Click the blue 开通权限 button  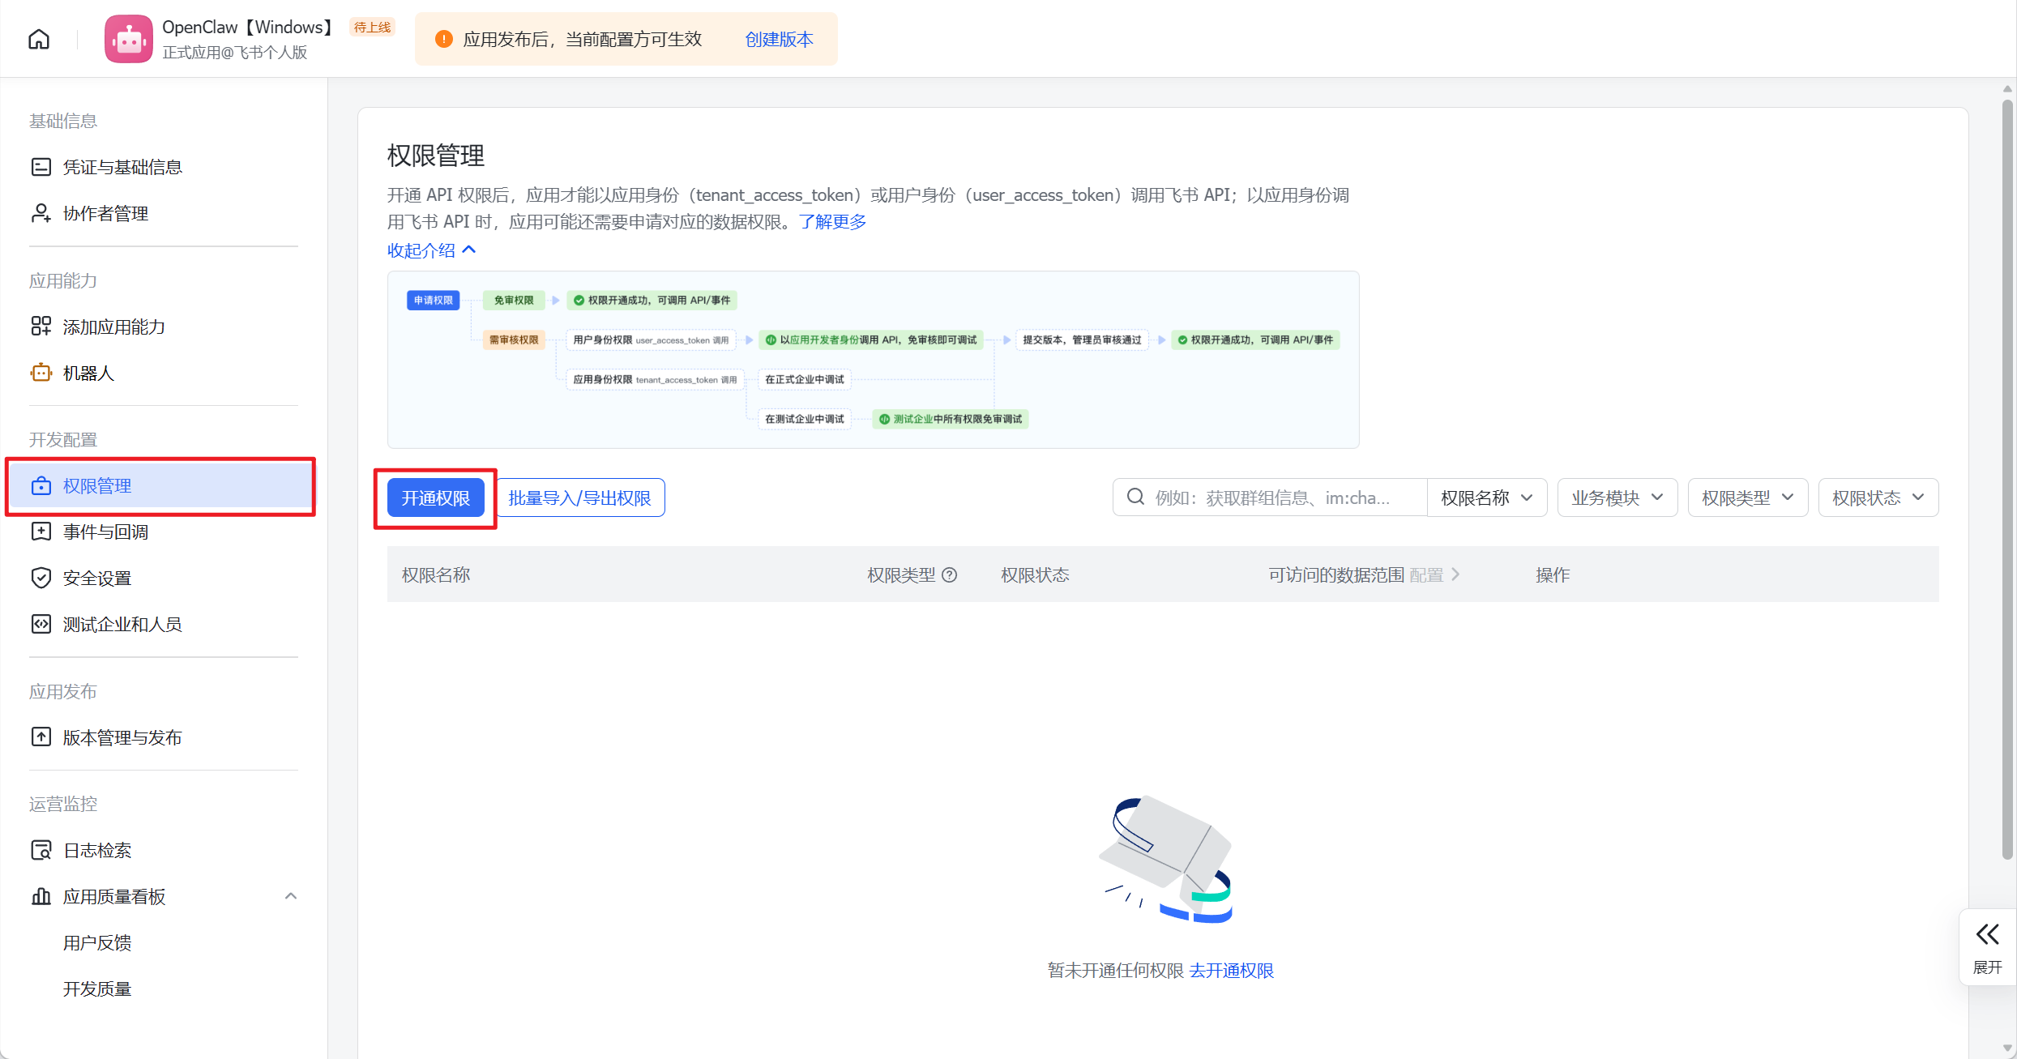point(435,497)
